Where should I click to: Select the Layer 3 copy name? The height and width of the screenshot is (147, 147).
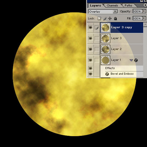(122, 27)
